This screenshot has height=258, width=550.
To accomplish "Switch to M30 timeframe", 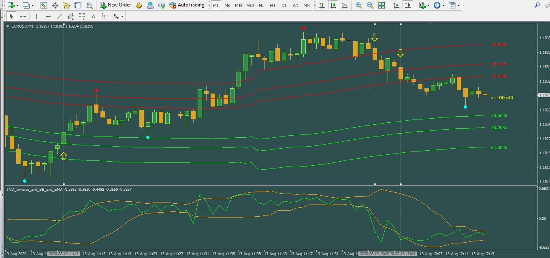I will pyautogui.click(x=250, y=6).
